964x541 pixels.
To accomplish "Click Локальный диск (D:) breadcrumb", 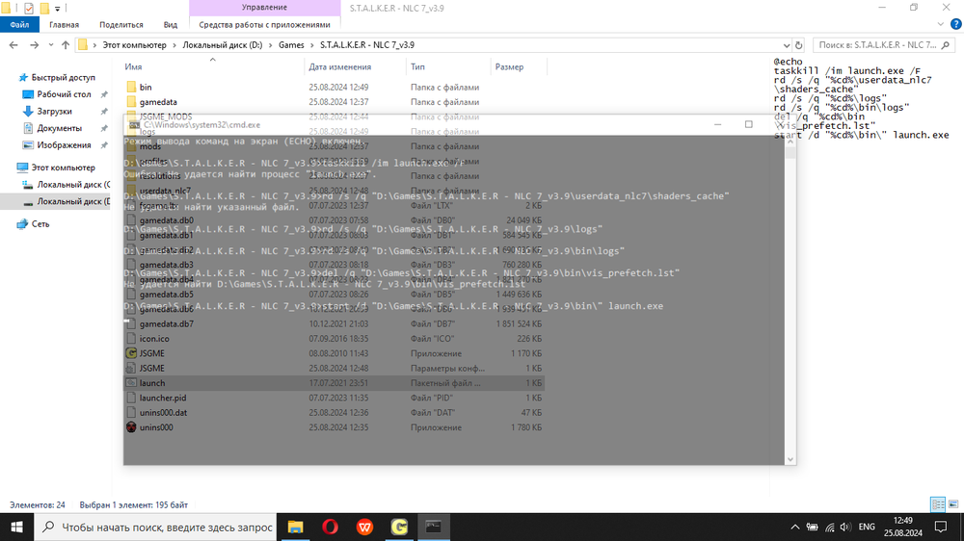I will 222,45.
